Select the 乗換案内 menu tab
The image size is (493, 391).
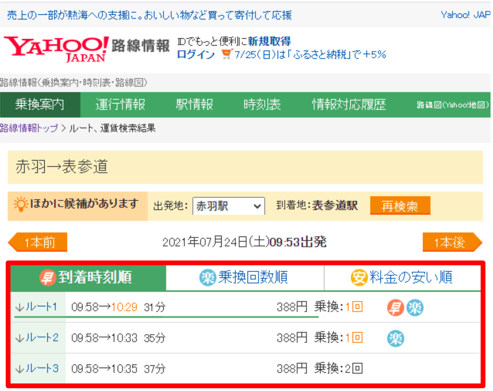point(40,105)
